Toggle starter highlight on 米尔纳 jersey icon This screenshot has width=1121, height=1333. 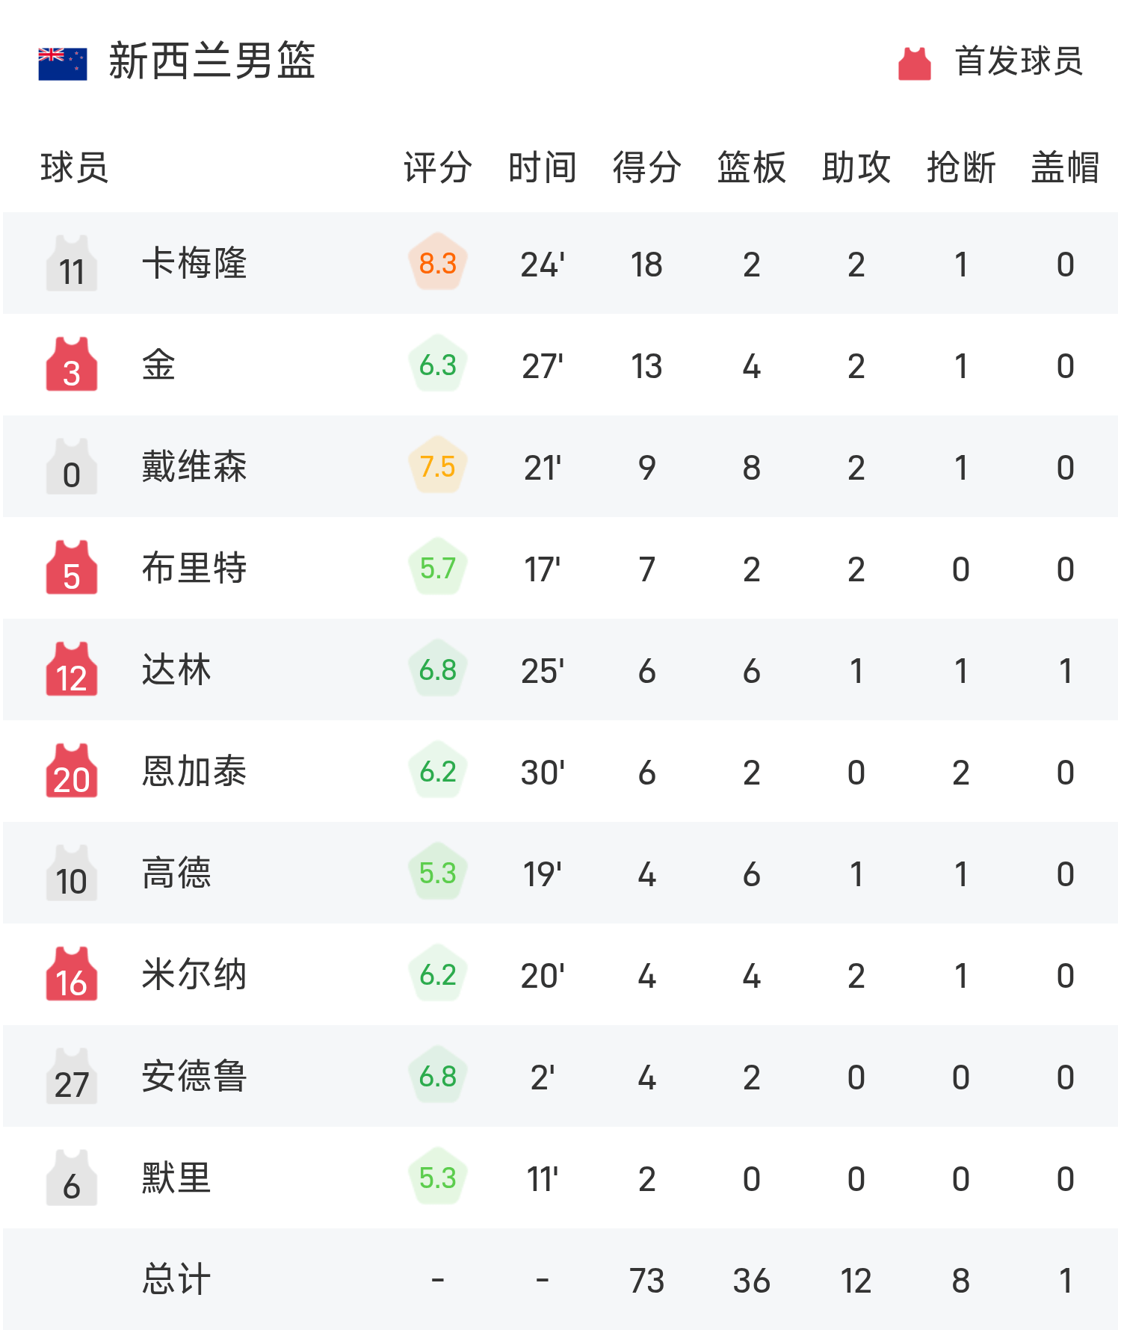71,974
